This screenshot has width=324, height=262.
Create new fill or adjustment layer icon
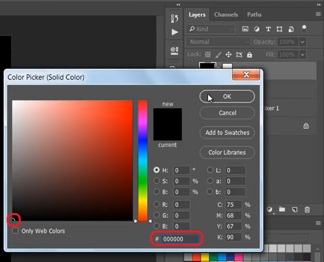click(270, 210)
